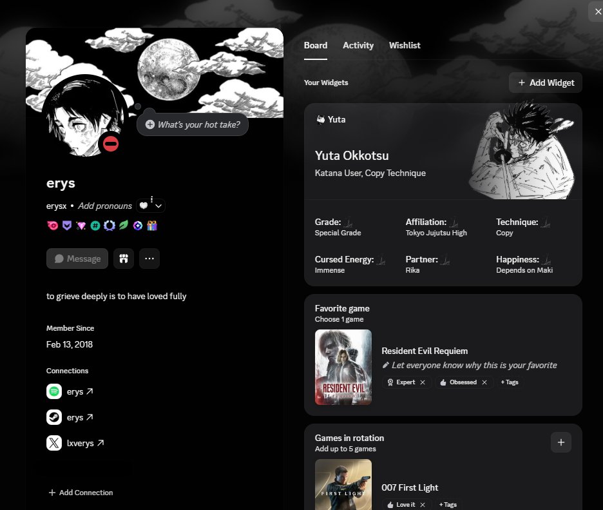Screen dimensions: 603x510
Task: Click the purple laurel wreath badge
Action: pos(110,226)
